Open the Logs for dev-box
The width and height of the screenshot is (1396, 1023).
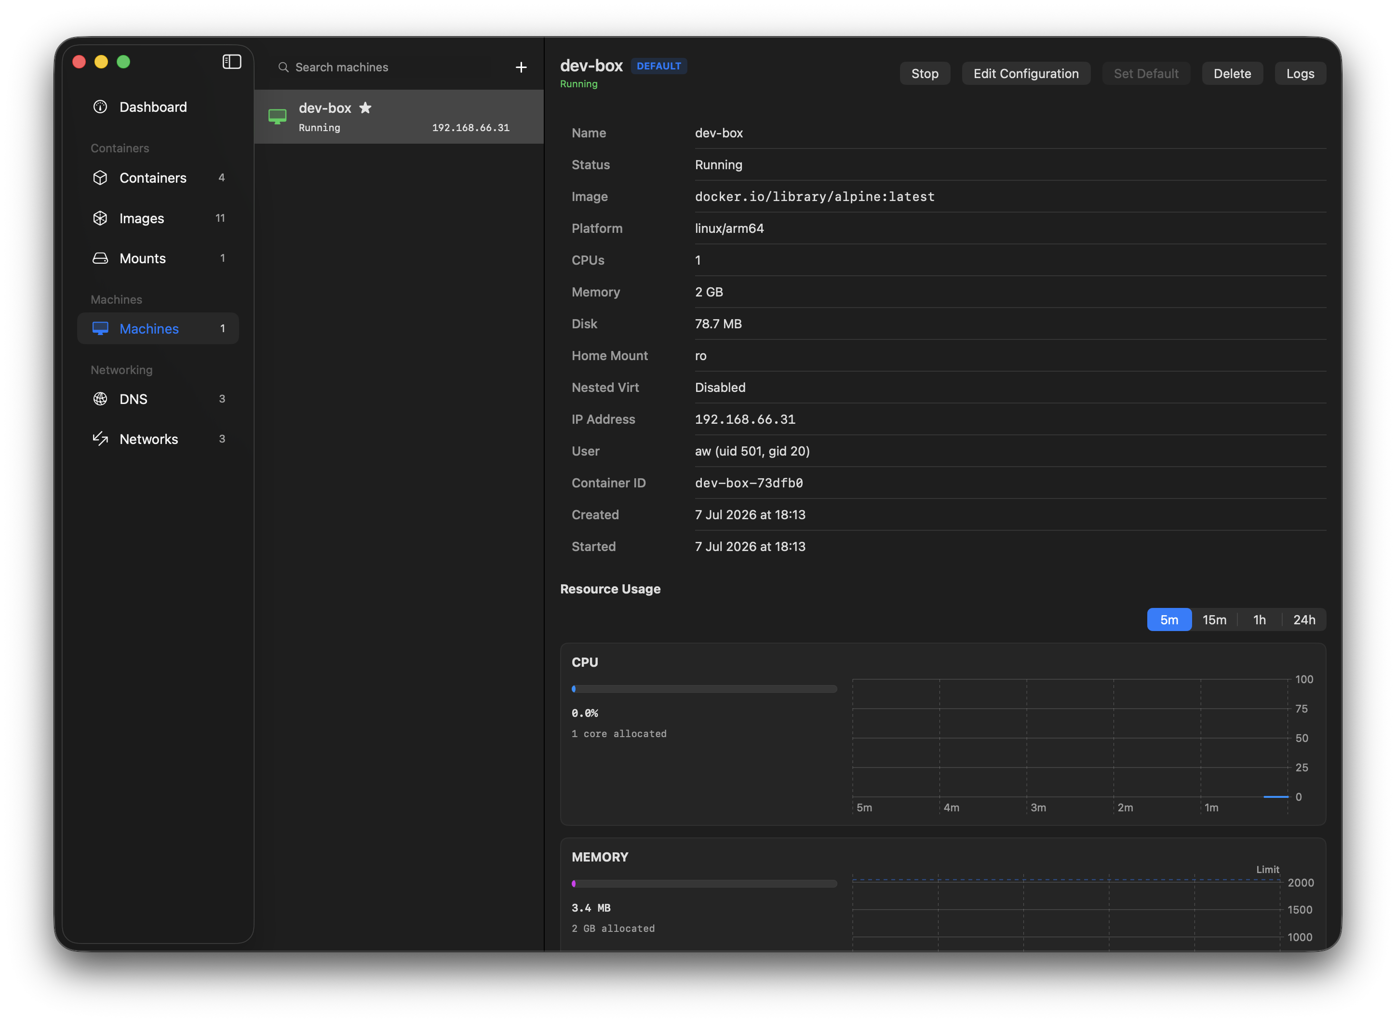coord(1300,74)
